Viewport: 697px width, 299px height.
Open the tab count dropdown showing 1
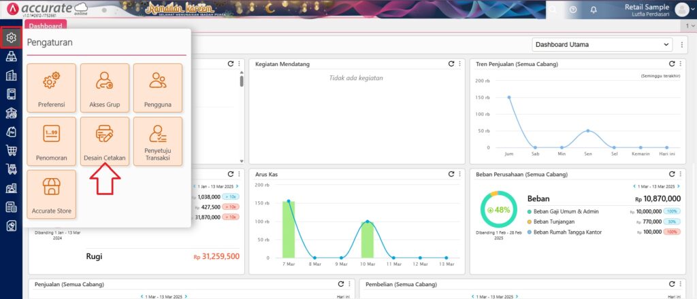click(x=690, y=26)
